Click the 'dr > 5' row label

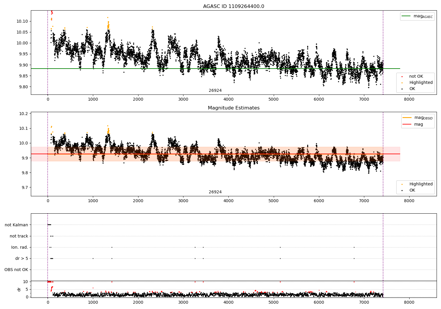[x=22, y=259]
